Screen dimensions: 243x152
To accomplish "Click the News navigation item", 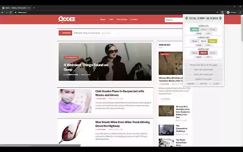I will (103, 19).
